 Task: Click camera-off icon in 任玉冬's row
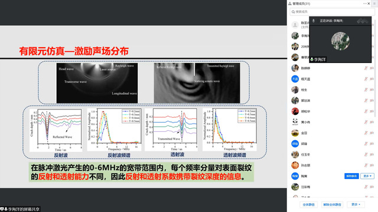372,154
